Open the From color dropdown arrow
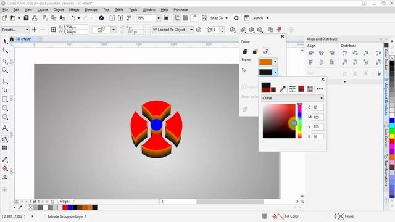Image resolution: width=395 pixels, height=222 pixels. point(275,62)
